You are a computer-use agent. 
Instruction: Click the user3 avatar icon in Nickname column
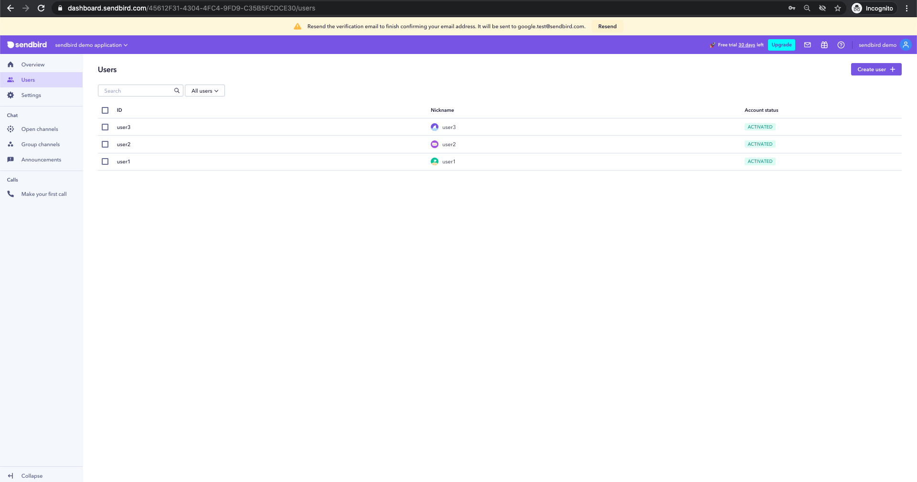[434, 127]
